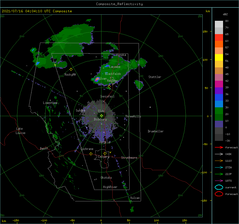
Task: Click the Ponoka town label
Action: coord(121,55)
